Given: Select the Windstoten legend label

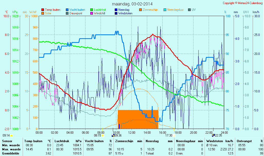Looking at the screenshot, I should [x=125, y=13].
